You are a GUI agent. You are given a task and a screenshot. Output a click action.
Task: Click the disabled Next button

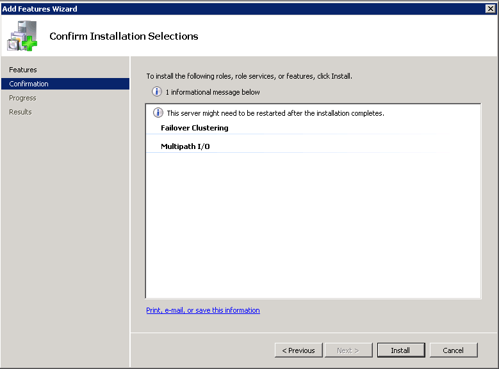pos(348,350)
